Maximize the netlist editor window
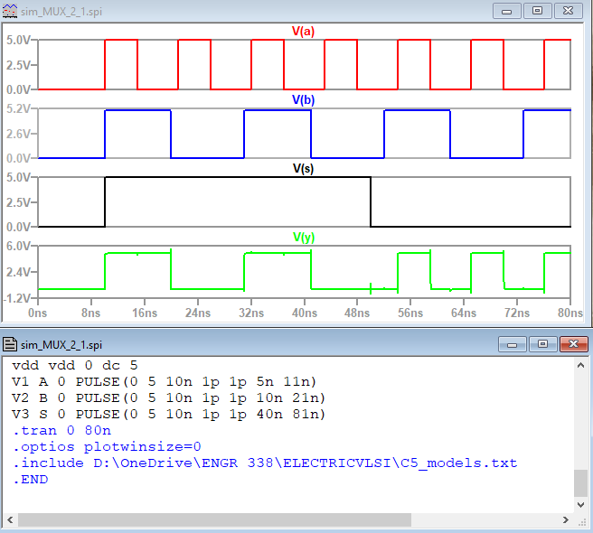This screenshot has width=593, height=533. click(542, 344)
